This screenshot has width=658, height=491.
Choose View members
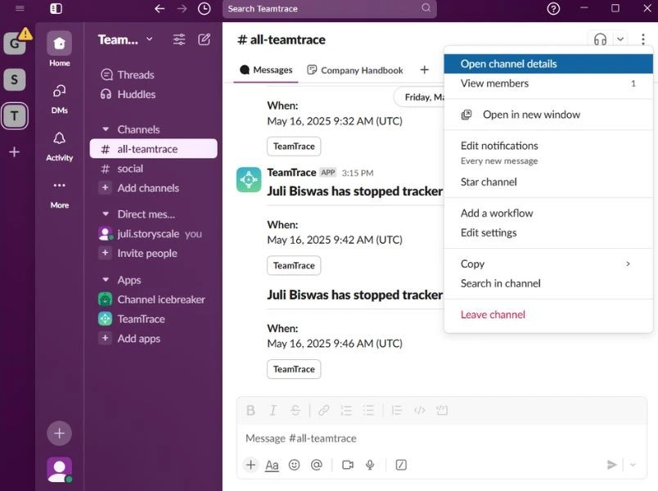548,83
